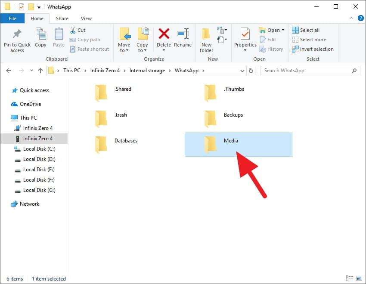Switch to Large icons view in status bar

point(359,278)
